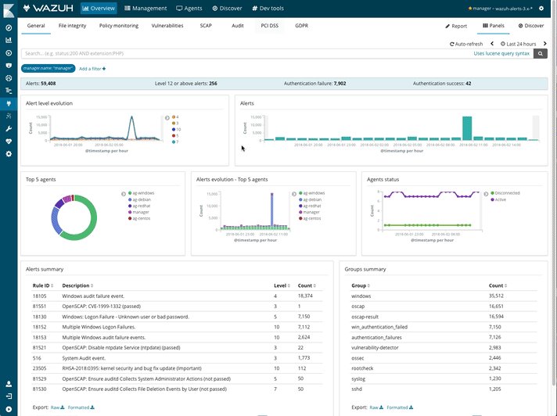Open the Dev tools top menu
The width and height of the screenshot is (557, 416).
(268, 8)
